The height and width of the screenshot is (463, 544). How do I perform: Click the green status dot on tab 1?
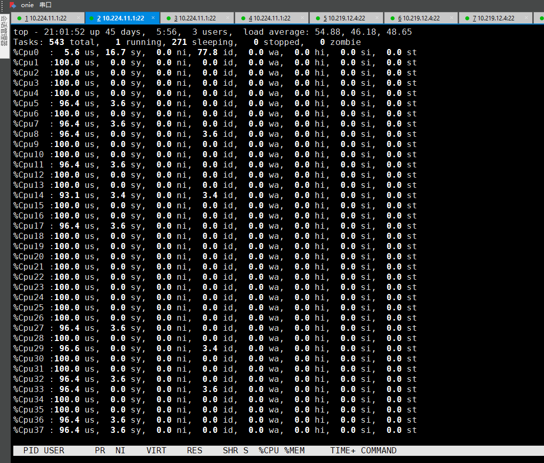[x=19, y=18]
